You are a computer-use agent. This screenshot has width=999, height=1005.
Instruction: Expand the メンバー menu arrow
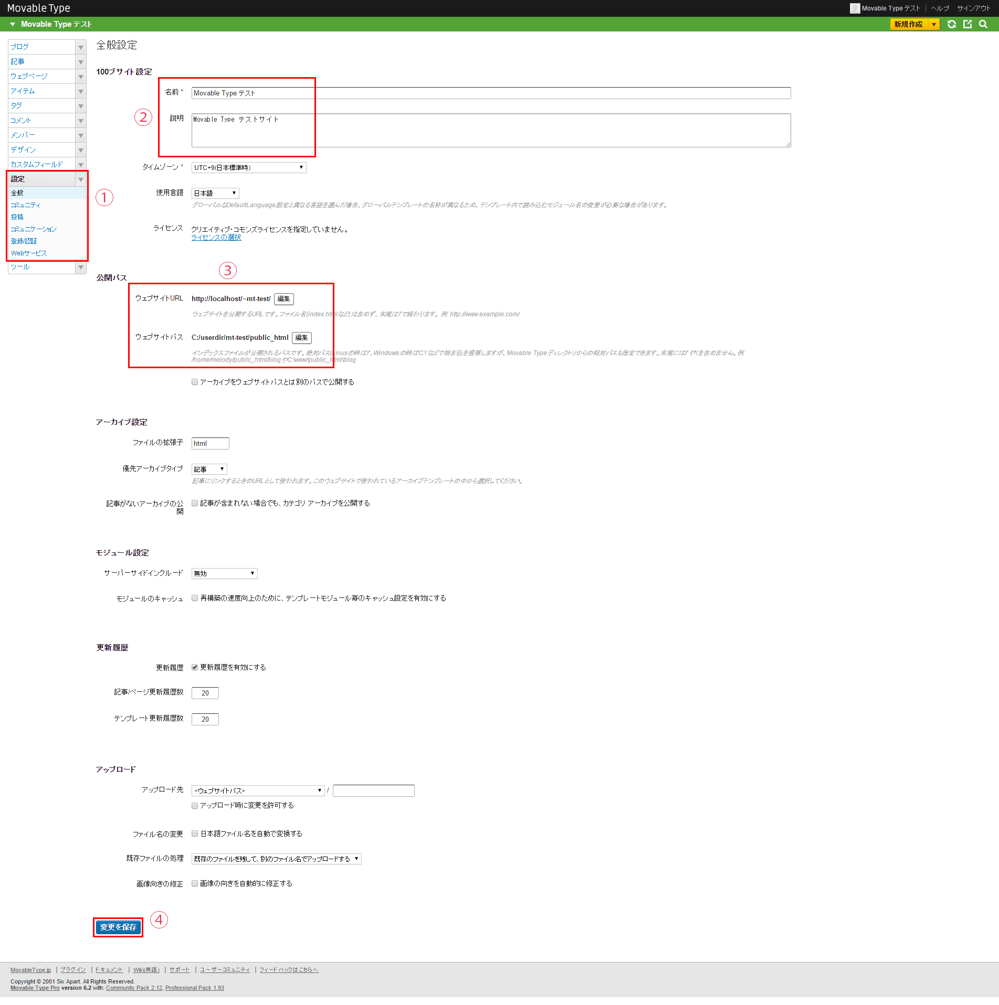[81, 135]
